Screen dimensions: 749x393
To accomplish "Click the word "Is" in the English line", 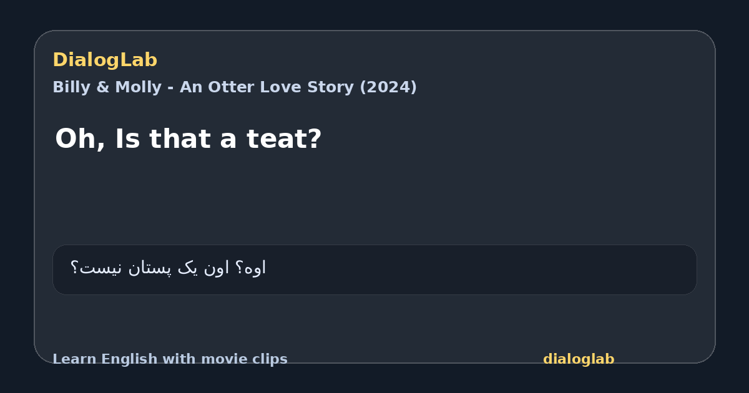I will click(128, 139).
